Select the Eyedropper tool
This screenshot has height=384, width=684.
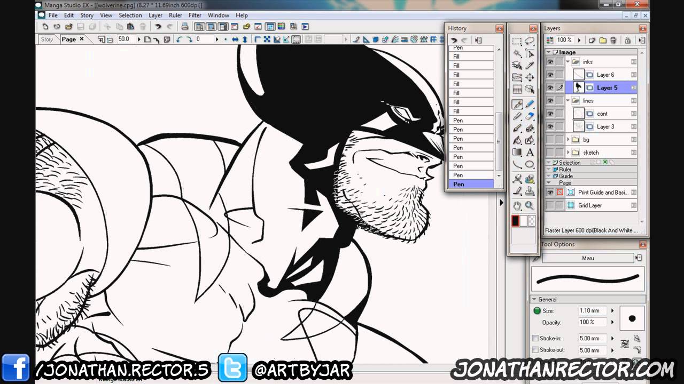coord(530,66)
